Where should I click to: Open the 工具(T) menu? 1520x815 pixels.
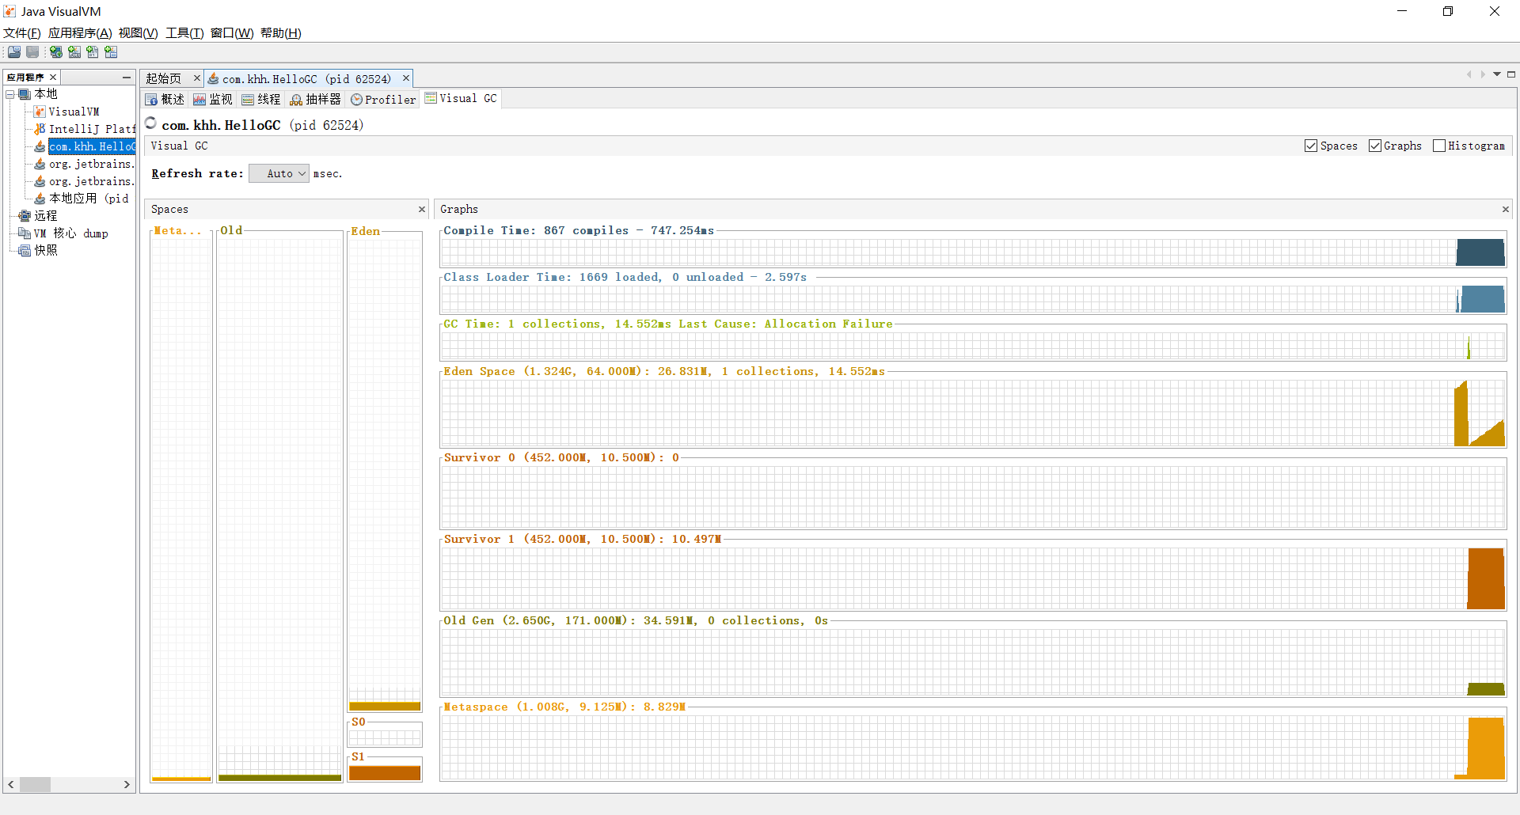184,32
